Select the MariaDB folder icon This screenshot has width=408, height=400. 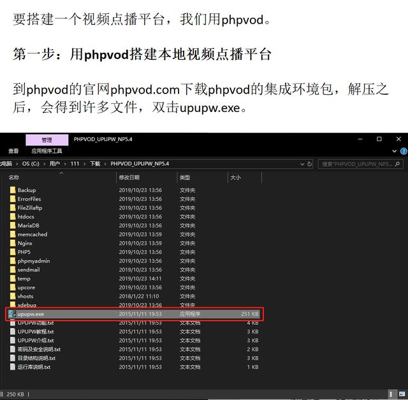pos(13,225)
